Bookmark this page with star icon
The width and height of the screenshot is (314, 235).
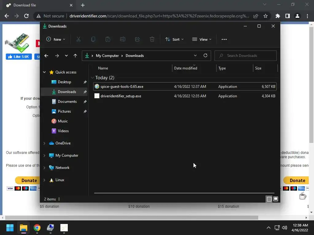pyautogui.click(x=266, y=16)
